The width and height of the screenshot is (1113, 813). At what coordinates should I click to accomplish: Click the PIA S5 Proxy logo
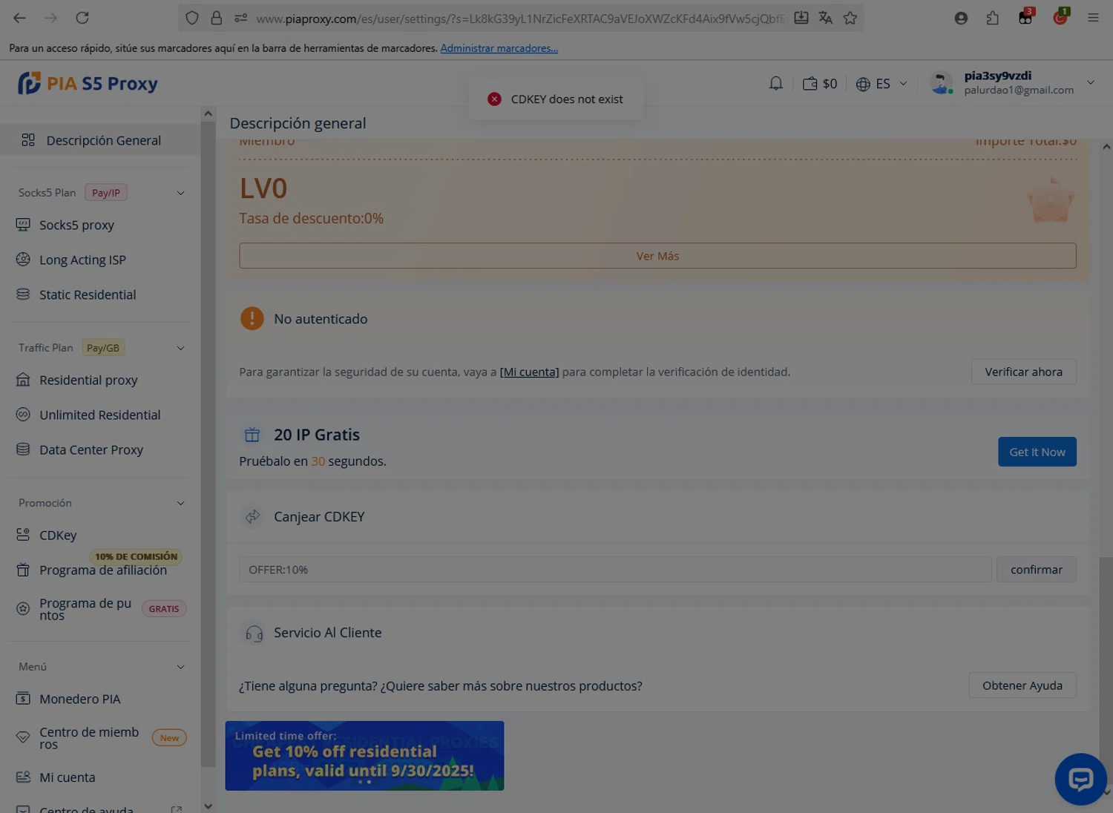coord(88,83)
